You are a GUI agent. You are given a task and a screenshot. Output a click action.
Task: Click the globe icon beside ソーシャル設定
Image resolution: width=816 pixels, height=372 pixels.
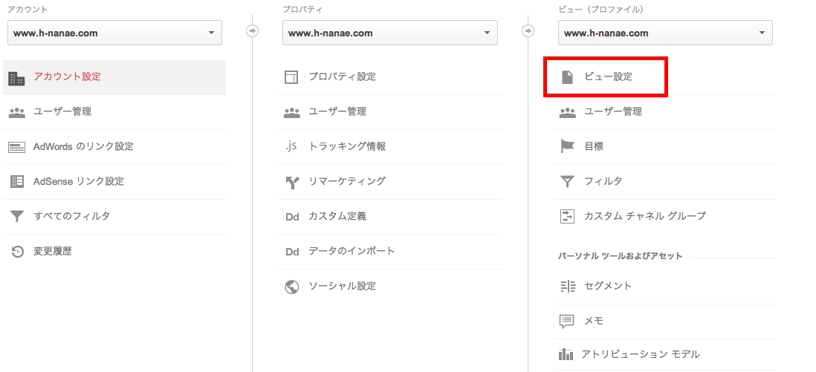292,287
